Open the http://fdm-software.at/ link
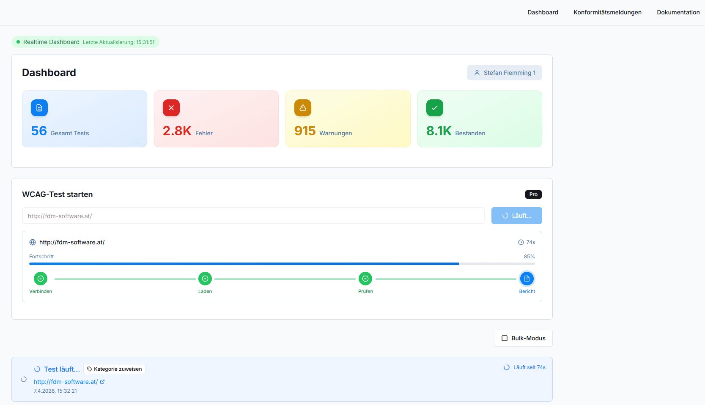The height and width of the screenshot is (405, 705). [66, 381]
